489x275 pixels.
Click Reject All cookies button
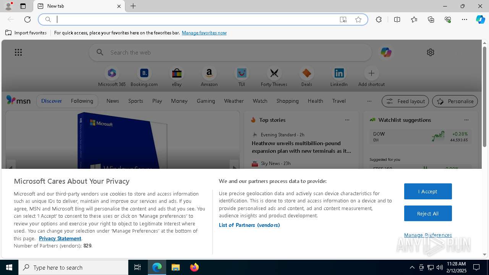tap(428, 214)
